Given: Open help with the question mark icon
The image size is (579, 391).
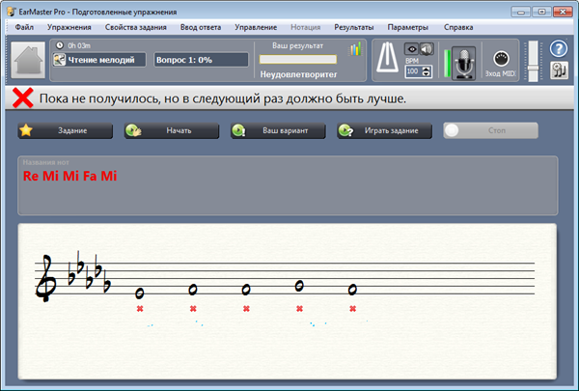Looking at the screenshot, I should [x=559, y=48].
